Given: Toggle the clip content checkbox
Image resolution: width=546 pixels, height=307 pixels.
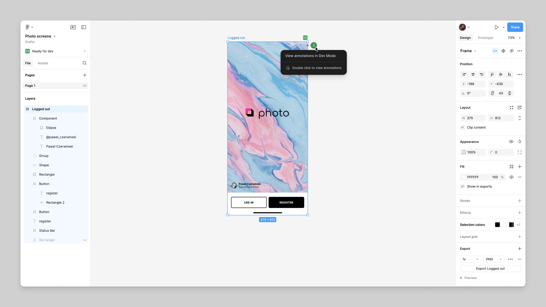Looking at the screenshot, I should pyautogui.click(x=463, y=127).
